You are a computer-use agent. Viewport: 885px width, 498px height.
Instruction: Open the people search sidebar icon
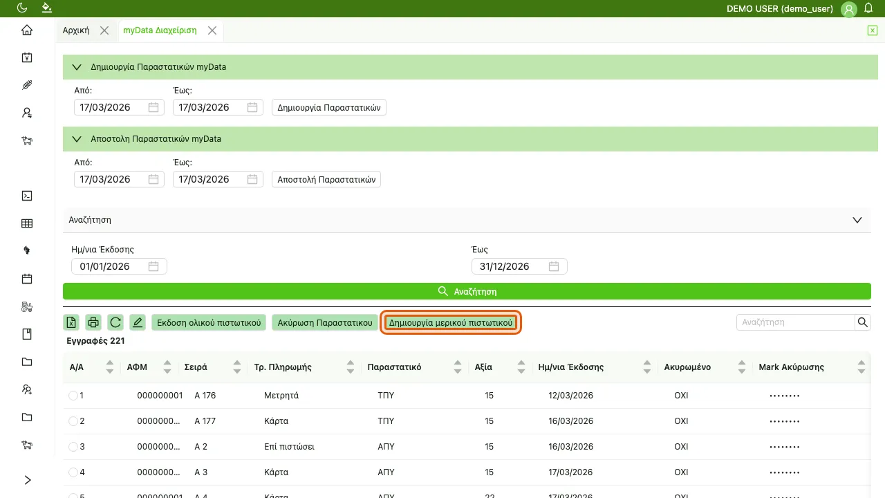tap(27, 389)
